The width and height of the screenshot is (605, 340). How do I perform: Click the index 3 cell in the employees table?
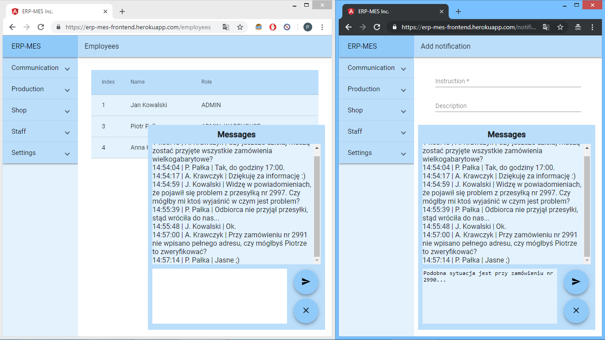(x=104, y=126)
